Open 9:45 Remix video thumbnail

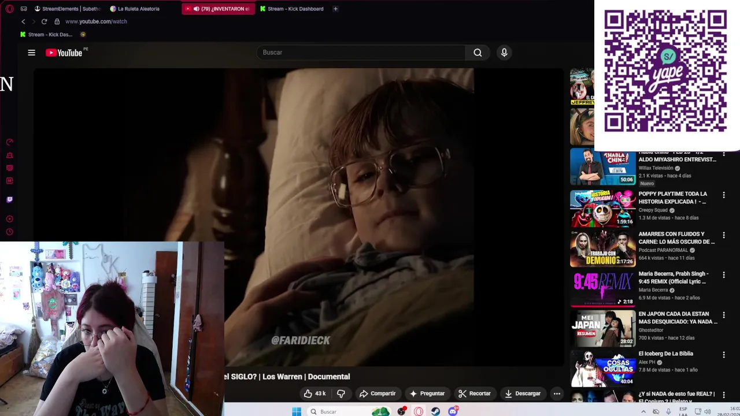(x=602, y=288)
